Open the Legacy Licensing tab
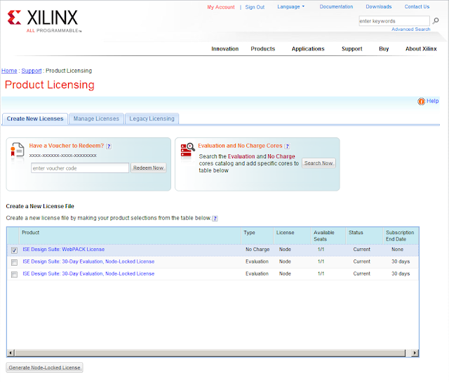This screenshot has width=449, height=382. click(x=152, y=118)
